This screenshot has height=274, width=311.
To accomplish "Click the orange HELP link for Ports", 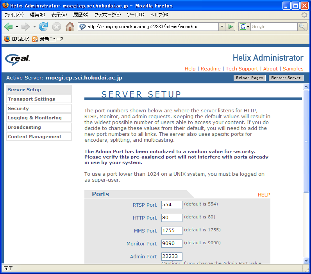I will 264,195.
